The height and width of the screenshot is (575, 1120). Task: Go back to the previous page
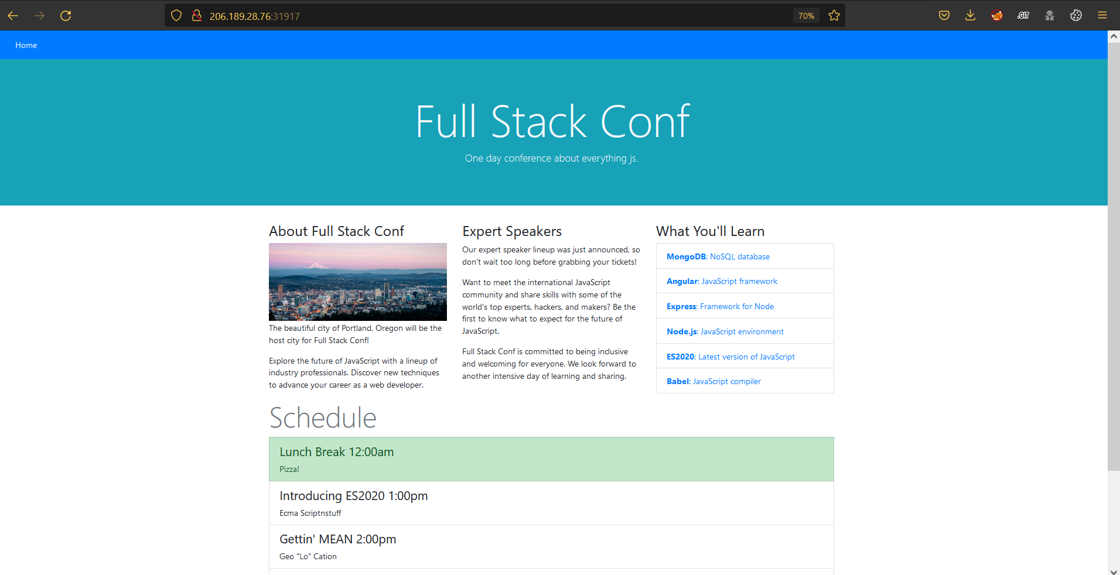click(13, 16)
